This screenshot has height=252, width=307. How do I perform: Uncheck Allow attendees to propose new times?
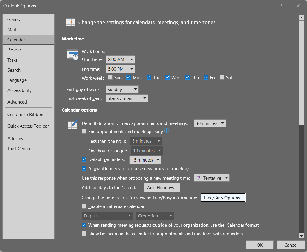click(x=84, y=168)
